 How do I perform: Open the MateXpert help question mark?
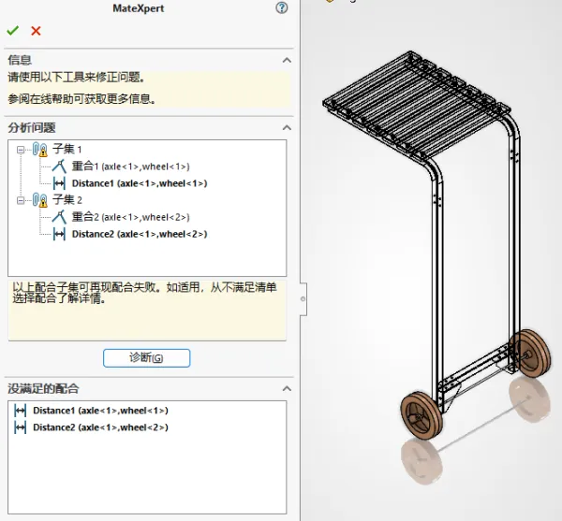pos(282,7)
